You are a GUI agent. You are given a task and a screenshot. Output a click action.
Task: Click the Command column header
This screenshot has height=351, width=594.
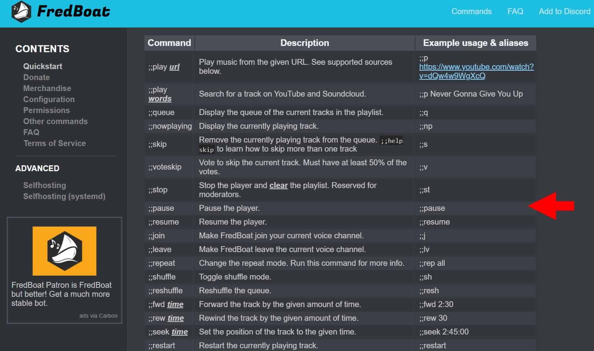[x=170, y=43]
